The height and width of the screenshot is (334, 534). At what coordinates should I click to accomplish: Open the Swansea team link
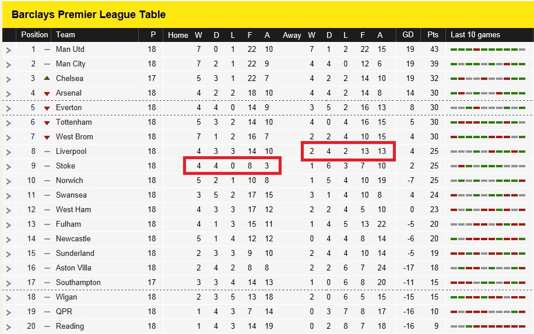click(71, 195)
